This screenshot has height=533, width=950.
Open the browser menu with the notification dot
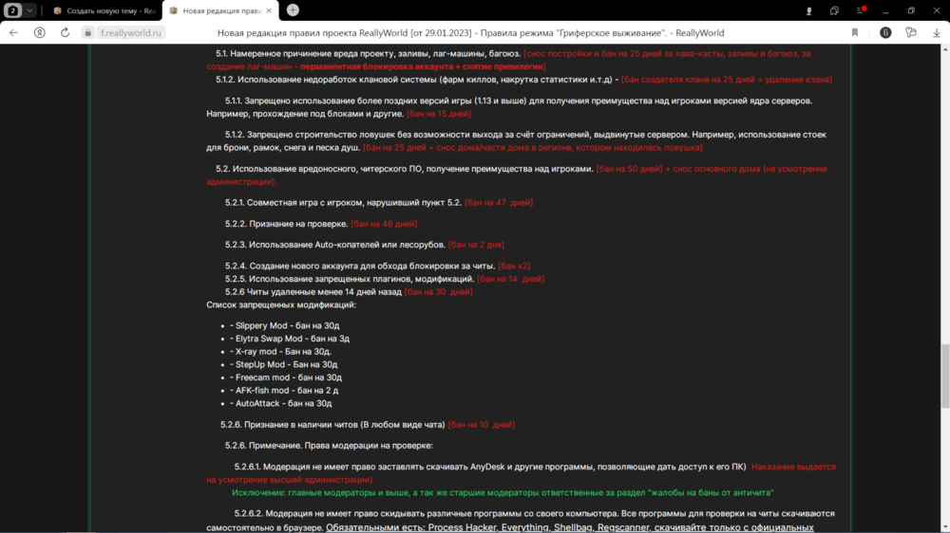click(x=860, y=10)
